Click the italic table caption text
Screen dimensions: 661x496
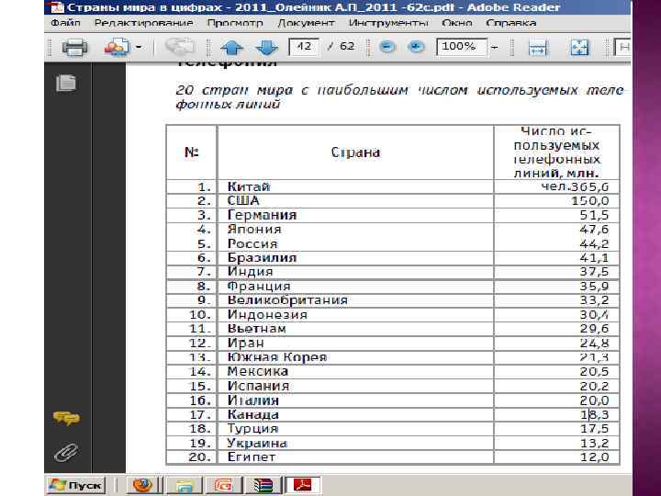pos(399,97)
